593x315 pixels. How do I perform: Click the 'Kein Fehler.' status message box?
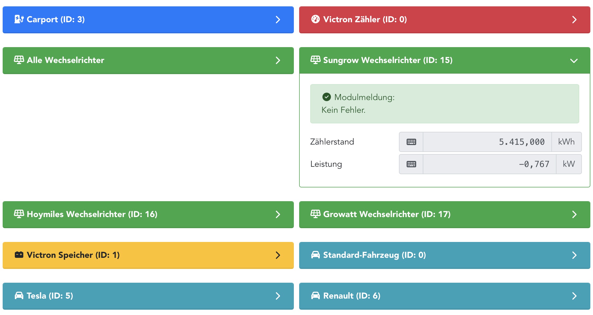(x=444, y=104)
